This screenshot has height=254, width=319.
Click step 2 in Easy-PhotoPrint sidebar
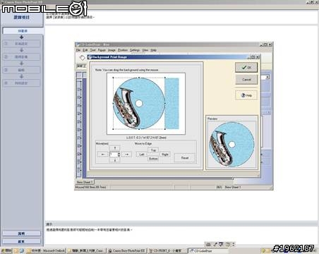click(x=21, y=57)
